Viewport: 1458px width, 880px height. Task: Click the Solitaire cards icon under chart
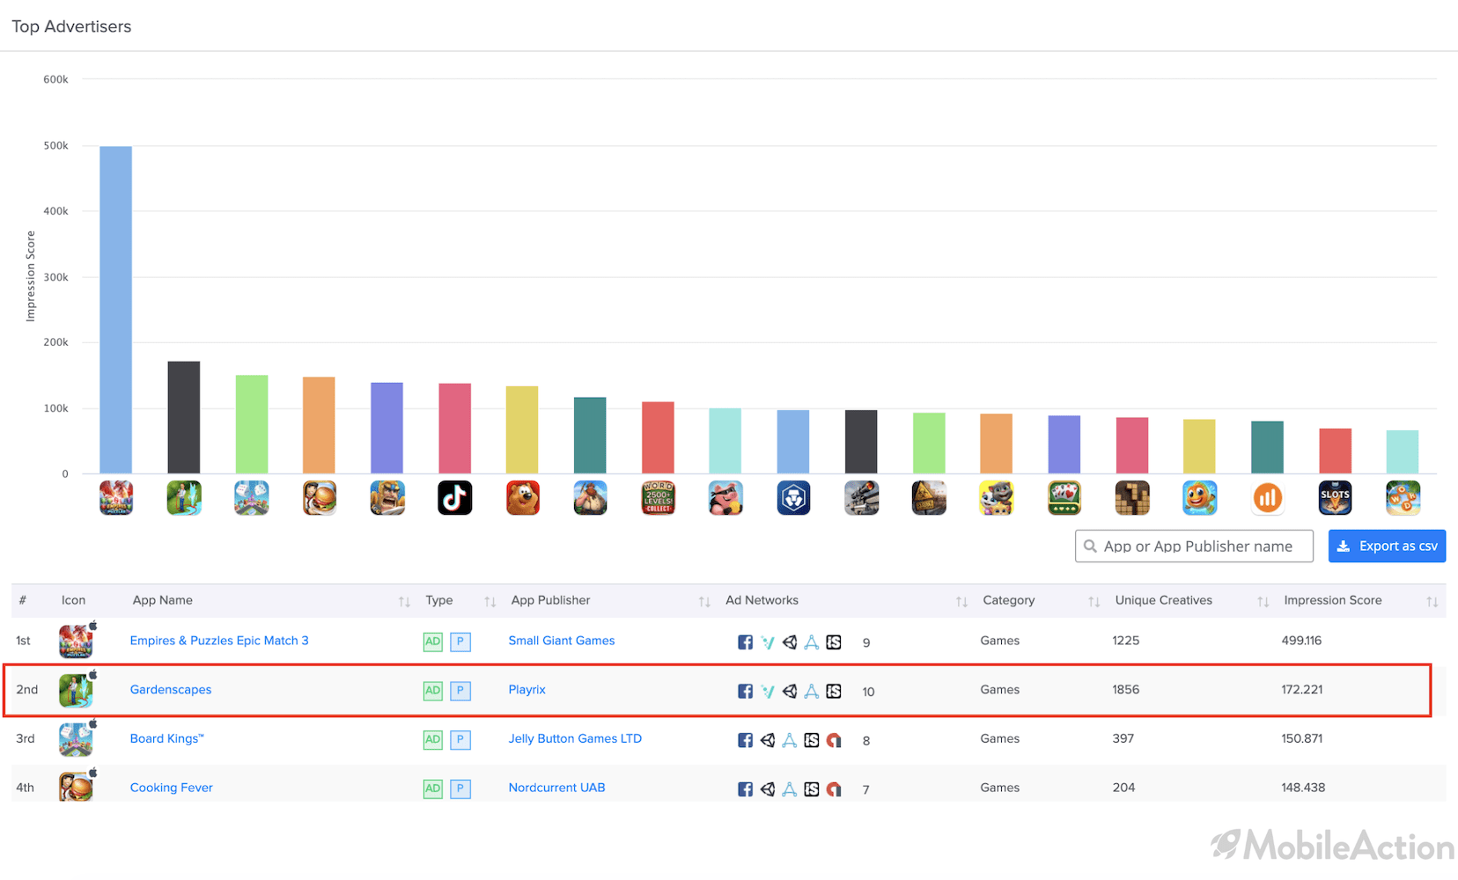tap(1064, 498)
